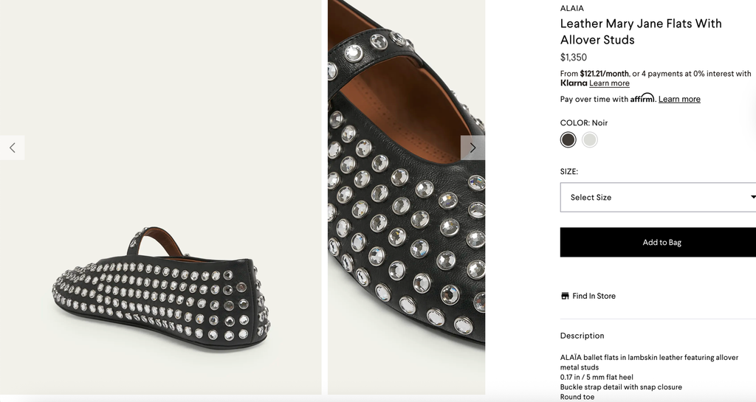Open Klarna's Learn more link
Viewport: 756px width, 402px height.
pos(609,83)
